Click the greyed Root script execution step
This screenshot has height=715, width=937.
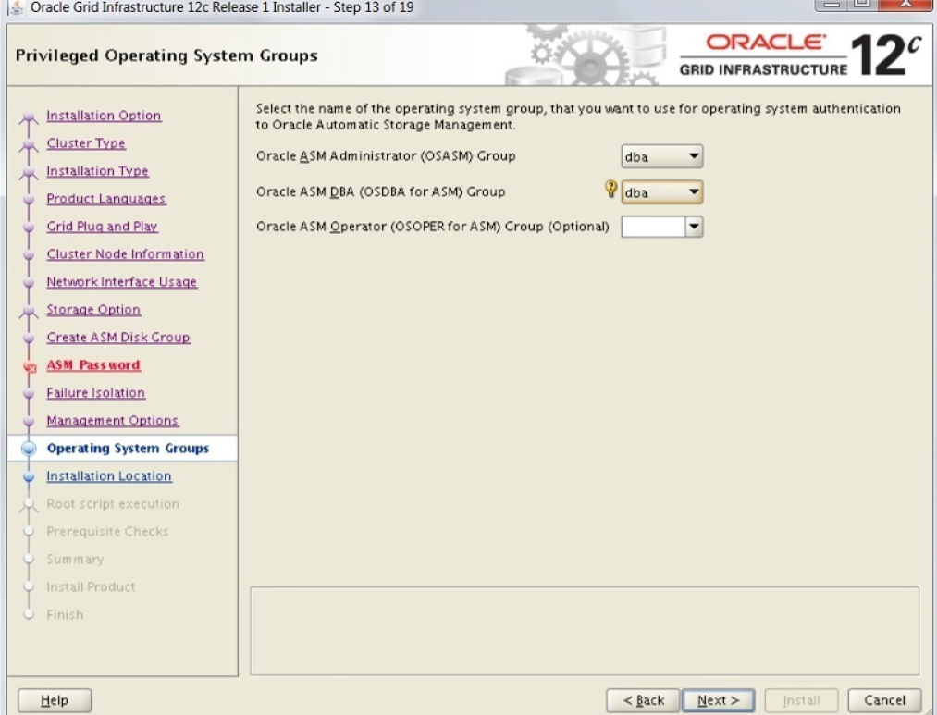[113, 503]
